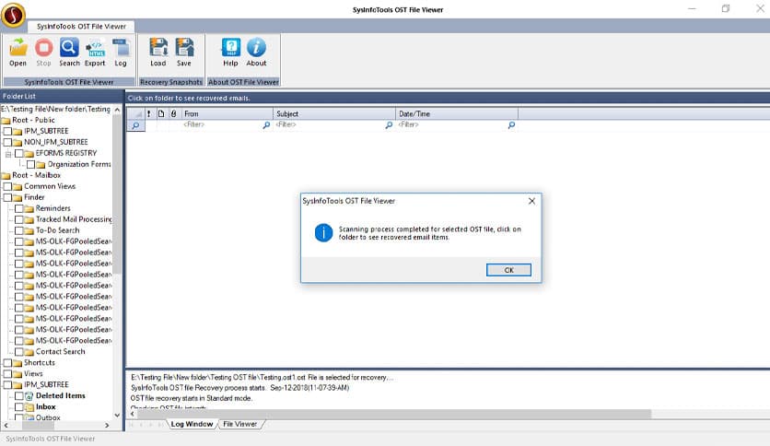Sort by attachment paperclip column
Screen dimensions: 770x446
[174, 113]
